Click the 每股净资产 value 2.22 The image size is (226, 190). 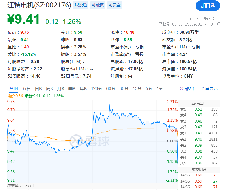(x=38, y=69)
